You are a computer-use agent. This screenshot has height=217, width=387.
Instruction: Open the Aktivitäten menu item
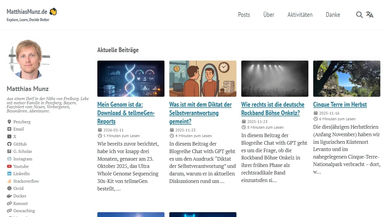point(300,14)
